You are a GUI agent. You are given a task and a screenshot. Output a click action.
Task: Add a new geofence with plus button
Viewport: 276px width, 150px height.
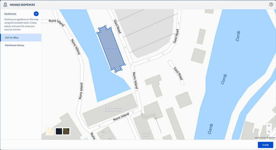click(x=36, y=14)
